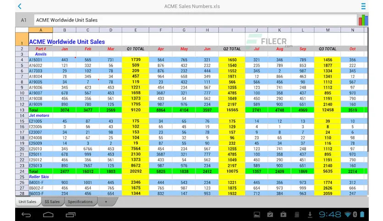
Task: Select column E header
Action: click(x=136, y=30)
